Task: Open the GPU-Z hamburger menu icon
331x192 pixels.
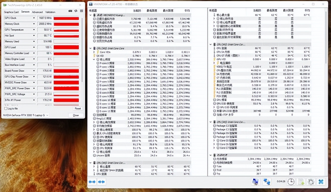Action: tap(81, 11)
